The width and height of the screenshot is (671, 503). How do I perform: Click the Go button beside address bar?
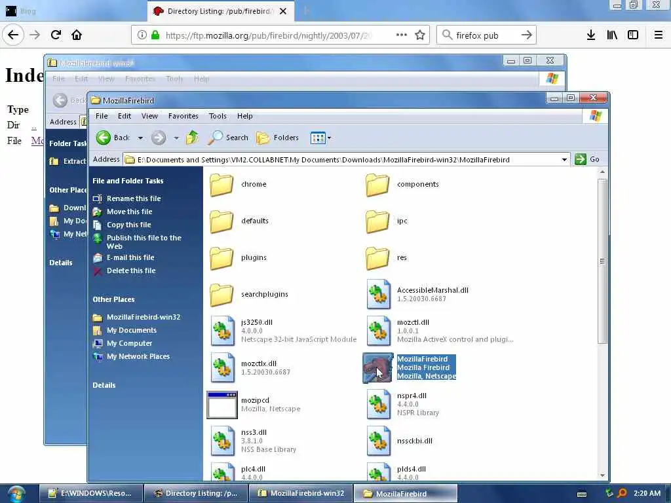(x=587, y=159)
